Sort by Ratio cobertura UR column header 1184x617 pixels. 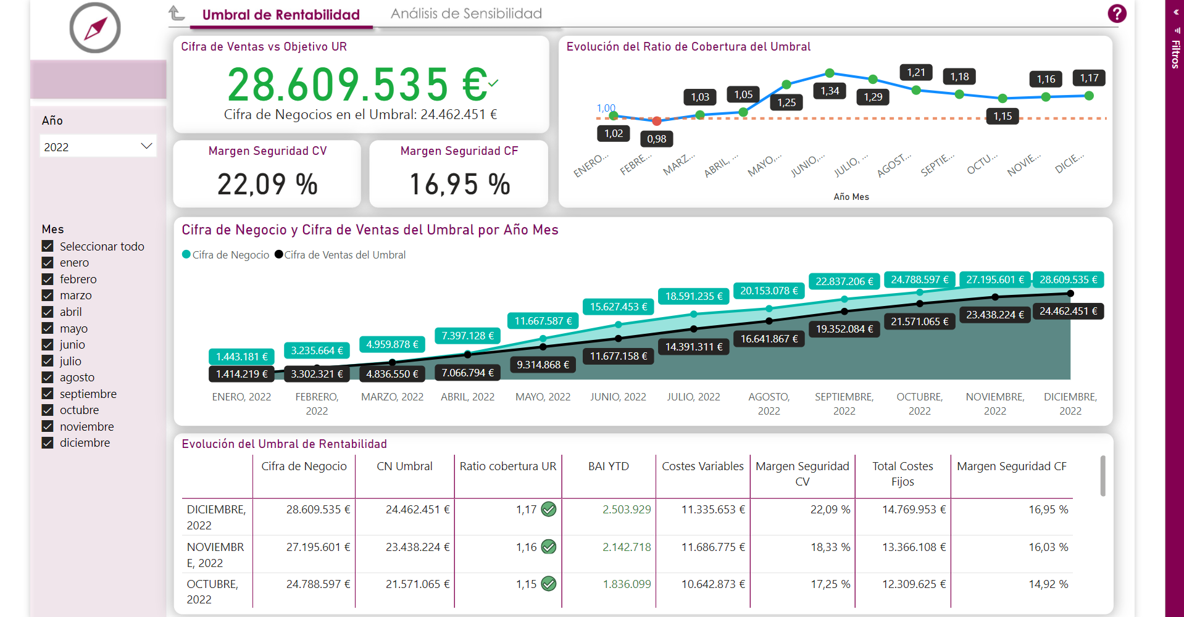point(508,466)
